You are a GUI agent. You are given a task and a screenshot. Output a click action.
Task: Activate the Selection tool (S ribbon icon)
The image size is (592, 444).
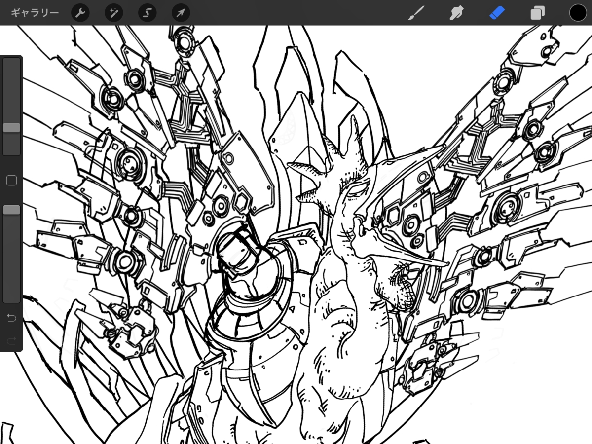147,13
